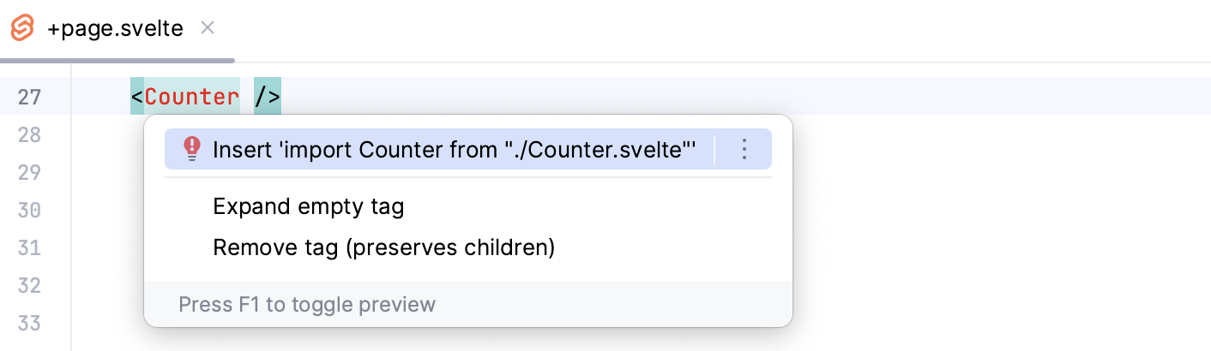The height and width of the screenshot is (351, 1211).
Task: Click the highlighted self-closing '/>' of Counter
Action: (268, 97)
